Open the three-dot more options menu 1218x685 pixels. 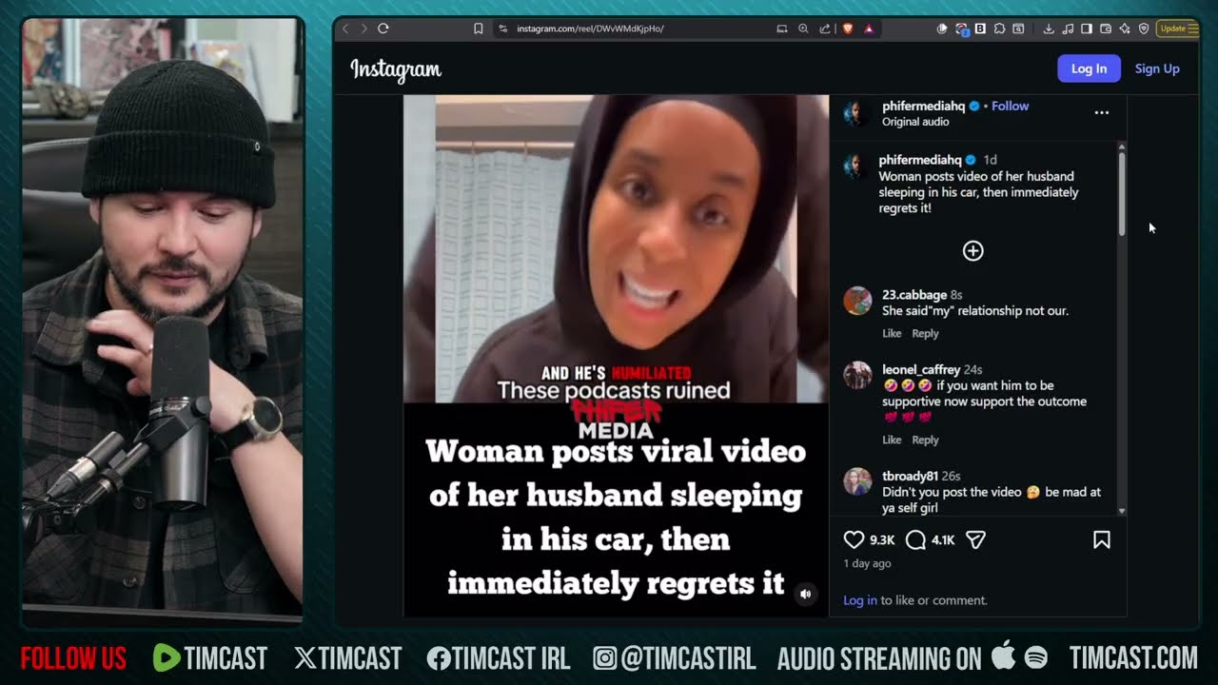tap(1101, 112)
